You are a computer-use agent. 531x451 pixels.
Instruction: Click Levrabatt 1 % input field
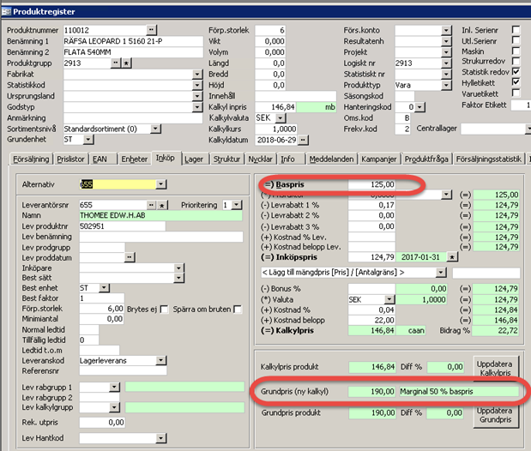point(371,205)
